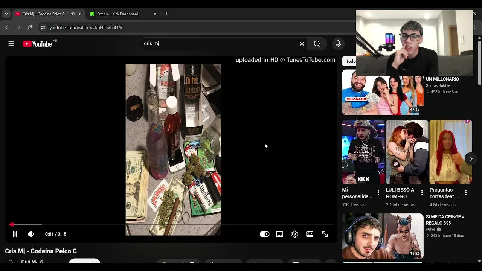Open the YouTube guide hamburger menu
The width and height of the screenshot is (482, 271).
point(11,44)
